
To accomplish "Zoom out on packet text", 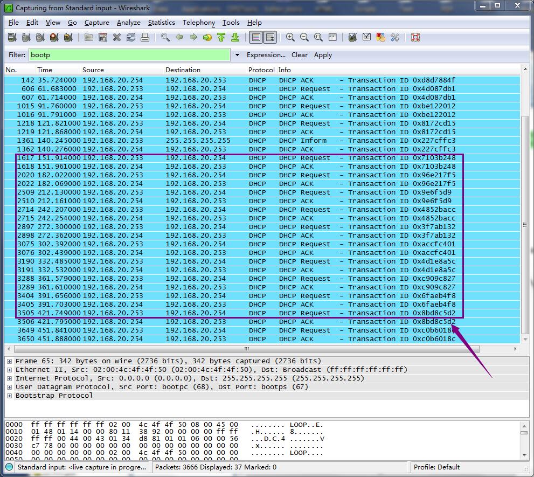I will tap(304, 37).
